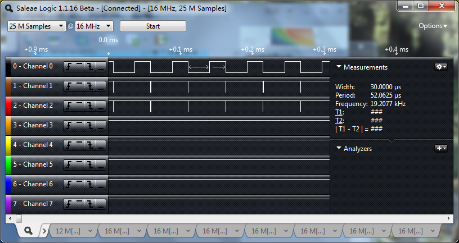This screenshot has width=459, height=243.
Task: Toggle falling edge trigger on Channel 7
Action: coord(90,204)
